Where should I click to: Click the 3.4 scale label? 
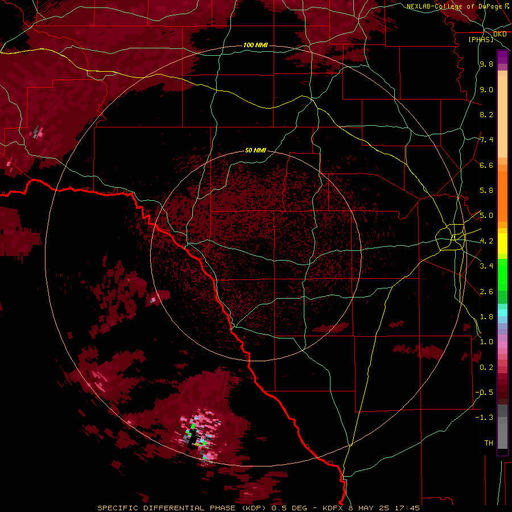tap(486, 266)
